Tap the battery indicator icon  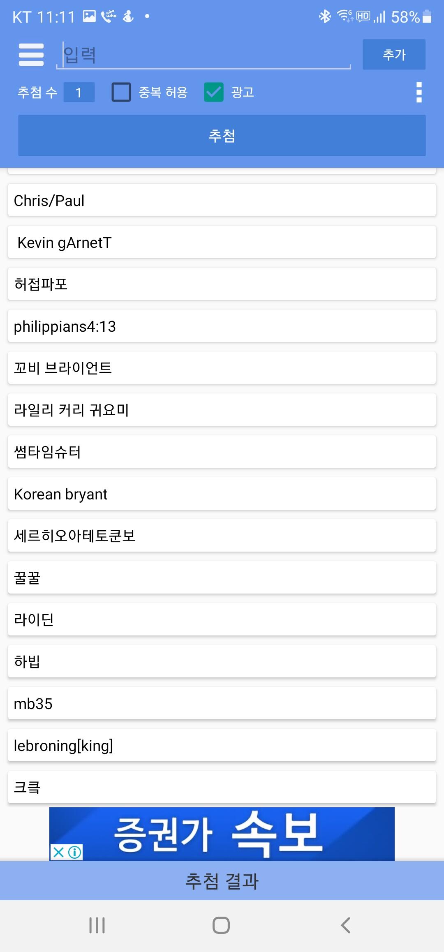[x=427, y=16]
